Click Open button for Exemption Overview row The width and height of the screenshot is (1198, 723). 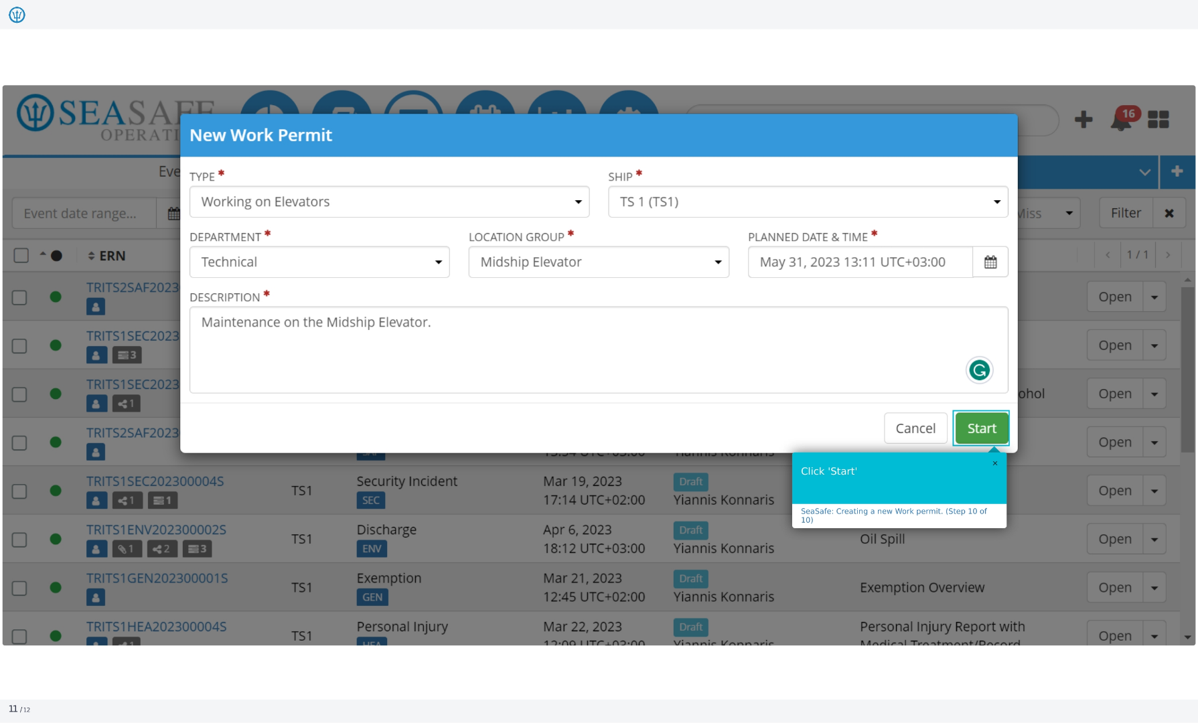1114,587
